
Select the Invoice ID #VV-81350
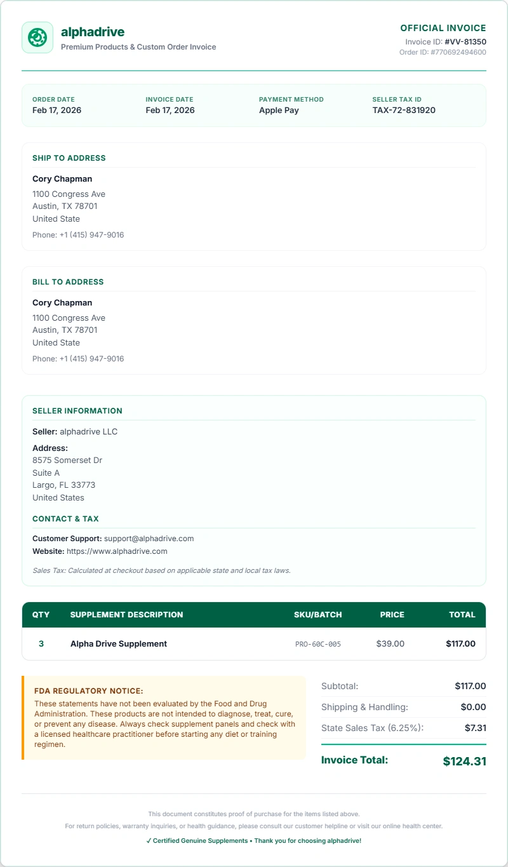point(465,42)
